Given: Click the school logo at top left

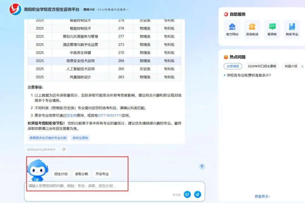Looking at the screenshot, I should (15, 9).
